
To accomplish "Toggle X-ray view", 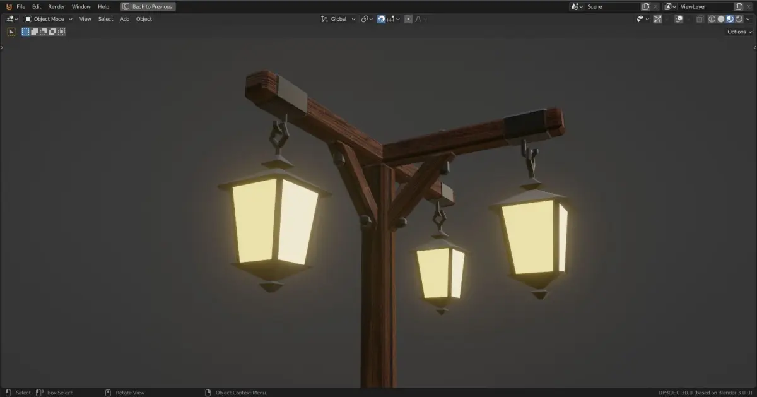I will tap(700, 19).
